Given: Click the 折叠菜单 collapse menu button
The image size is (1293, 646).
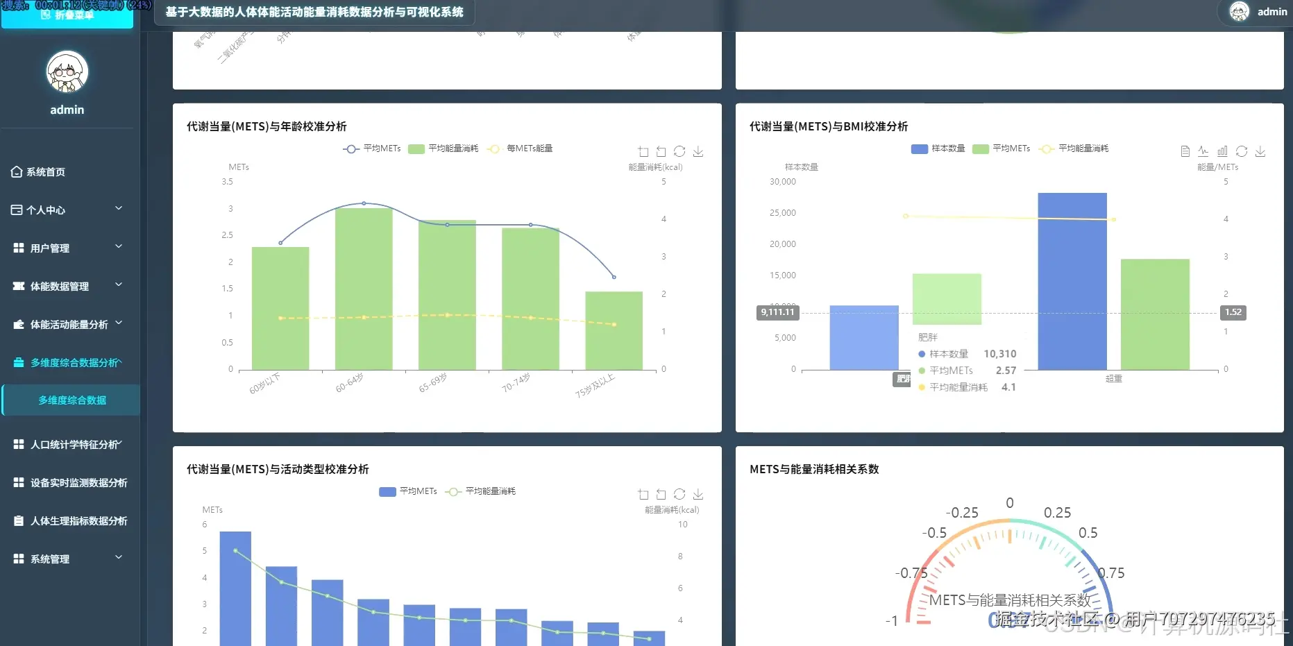Looking at the screenshot, I should coord(67,15).
